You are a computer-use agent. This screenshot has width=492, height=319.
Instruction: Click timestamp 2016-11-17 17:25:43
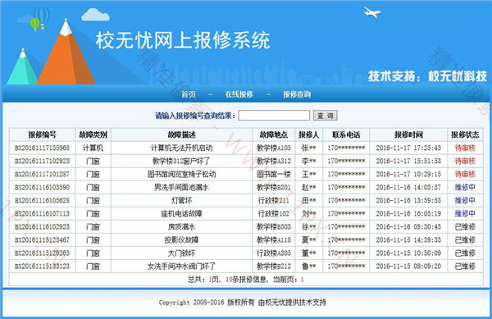pos(408,148)
